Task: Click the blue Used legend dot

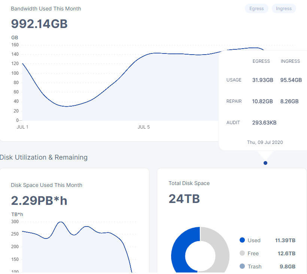Action: pos(242,240)
